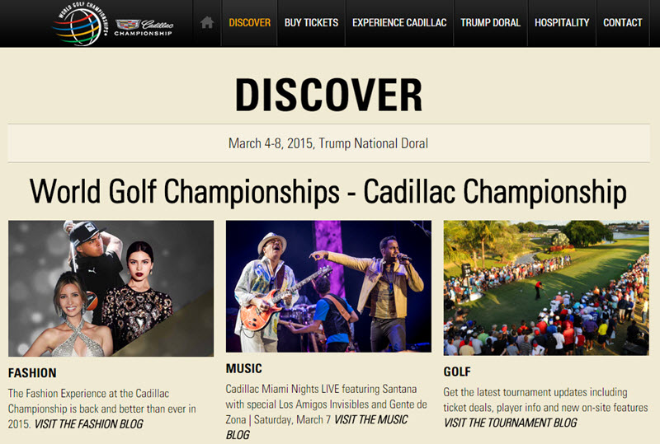Click the home icon in navigation bar

click(207, 22)
